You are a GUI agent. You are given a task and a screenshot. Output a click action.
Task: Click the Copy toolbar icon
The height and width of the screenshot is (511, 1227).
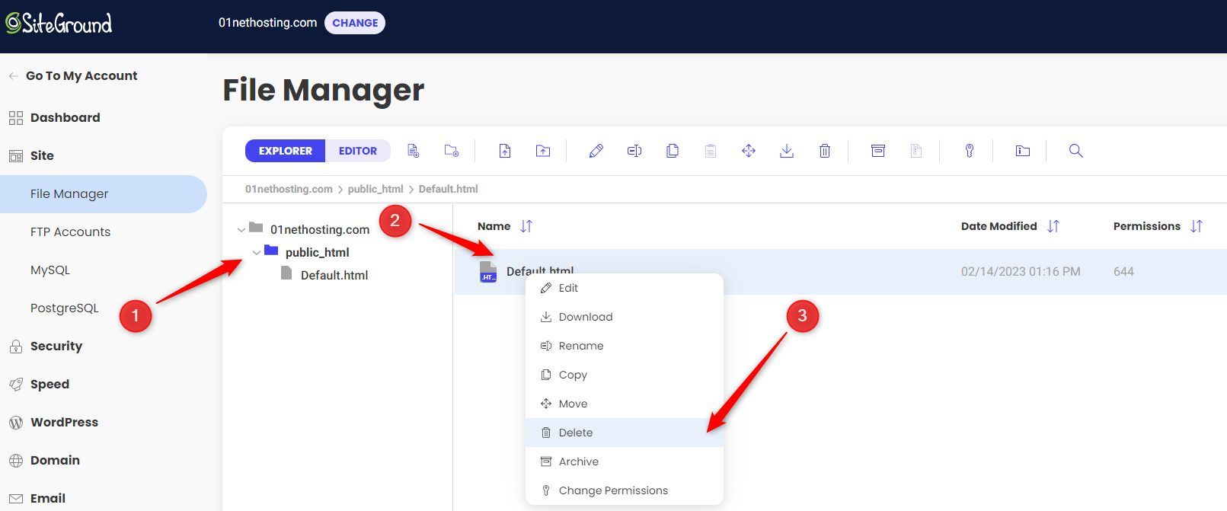pos(673,151)
